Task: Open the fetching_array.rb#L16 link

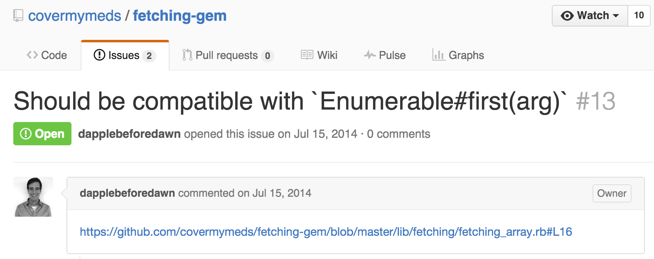Action: 326,232
